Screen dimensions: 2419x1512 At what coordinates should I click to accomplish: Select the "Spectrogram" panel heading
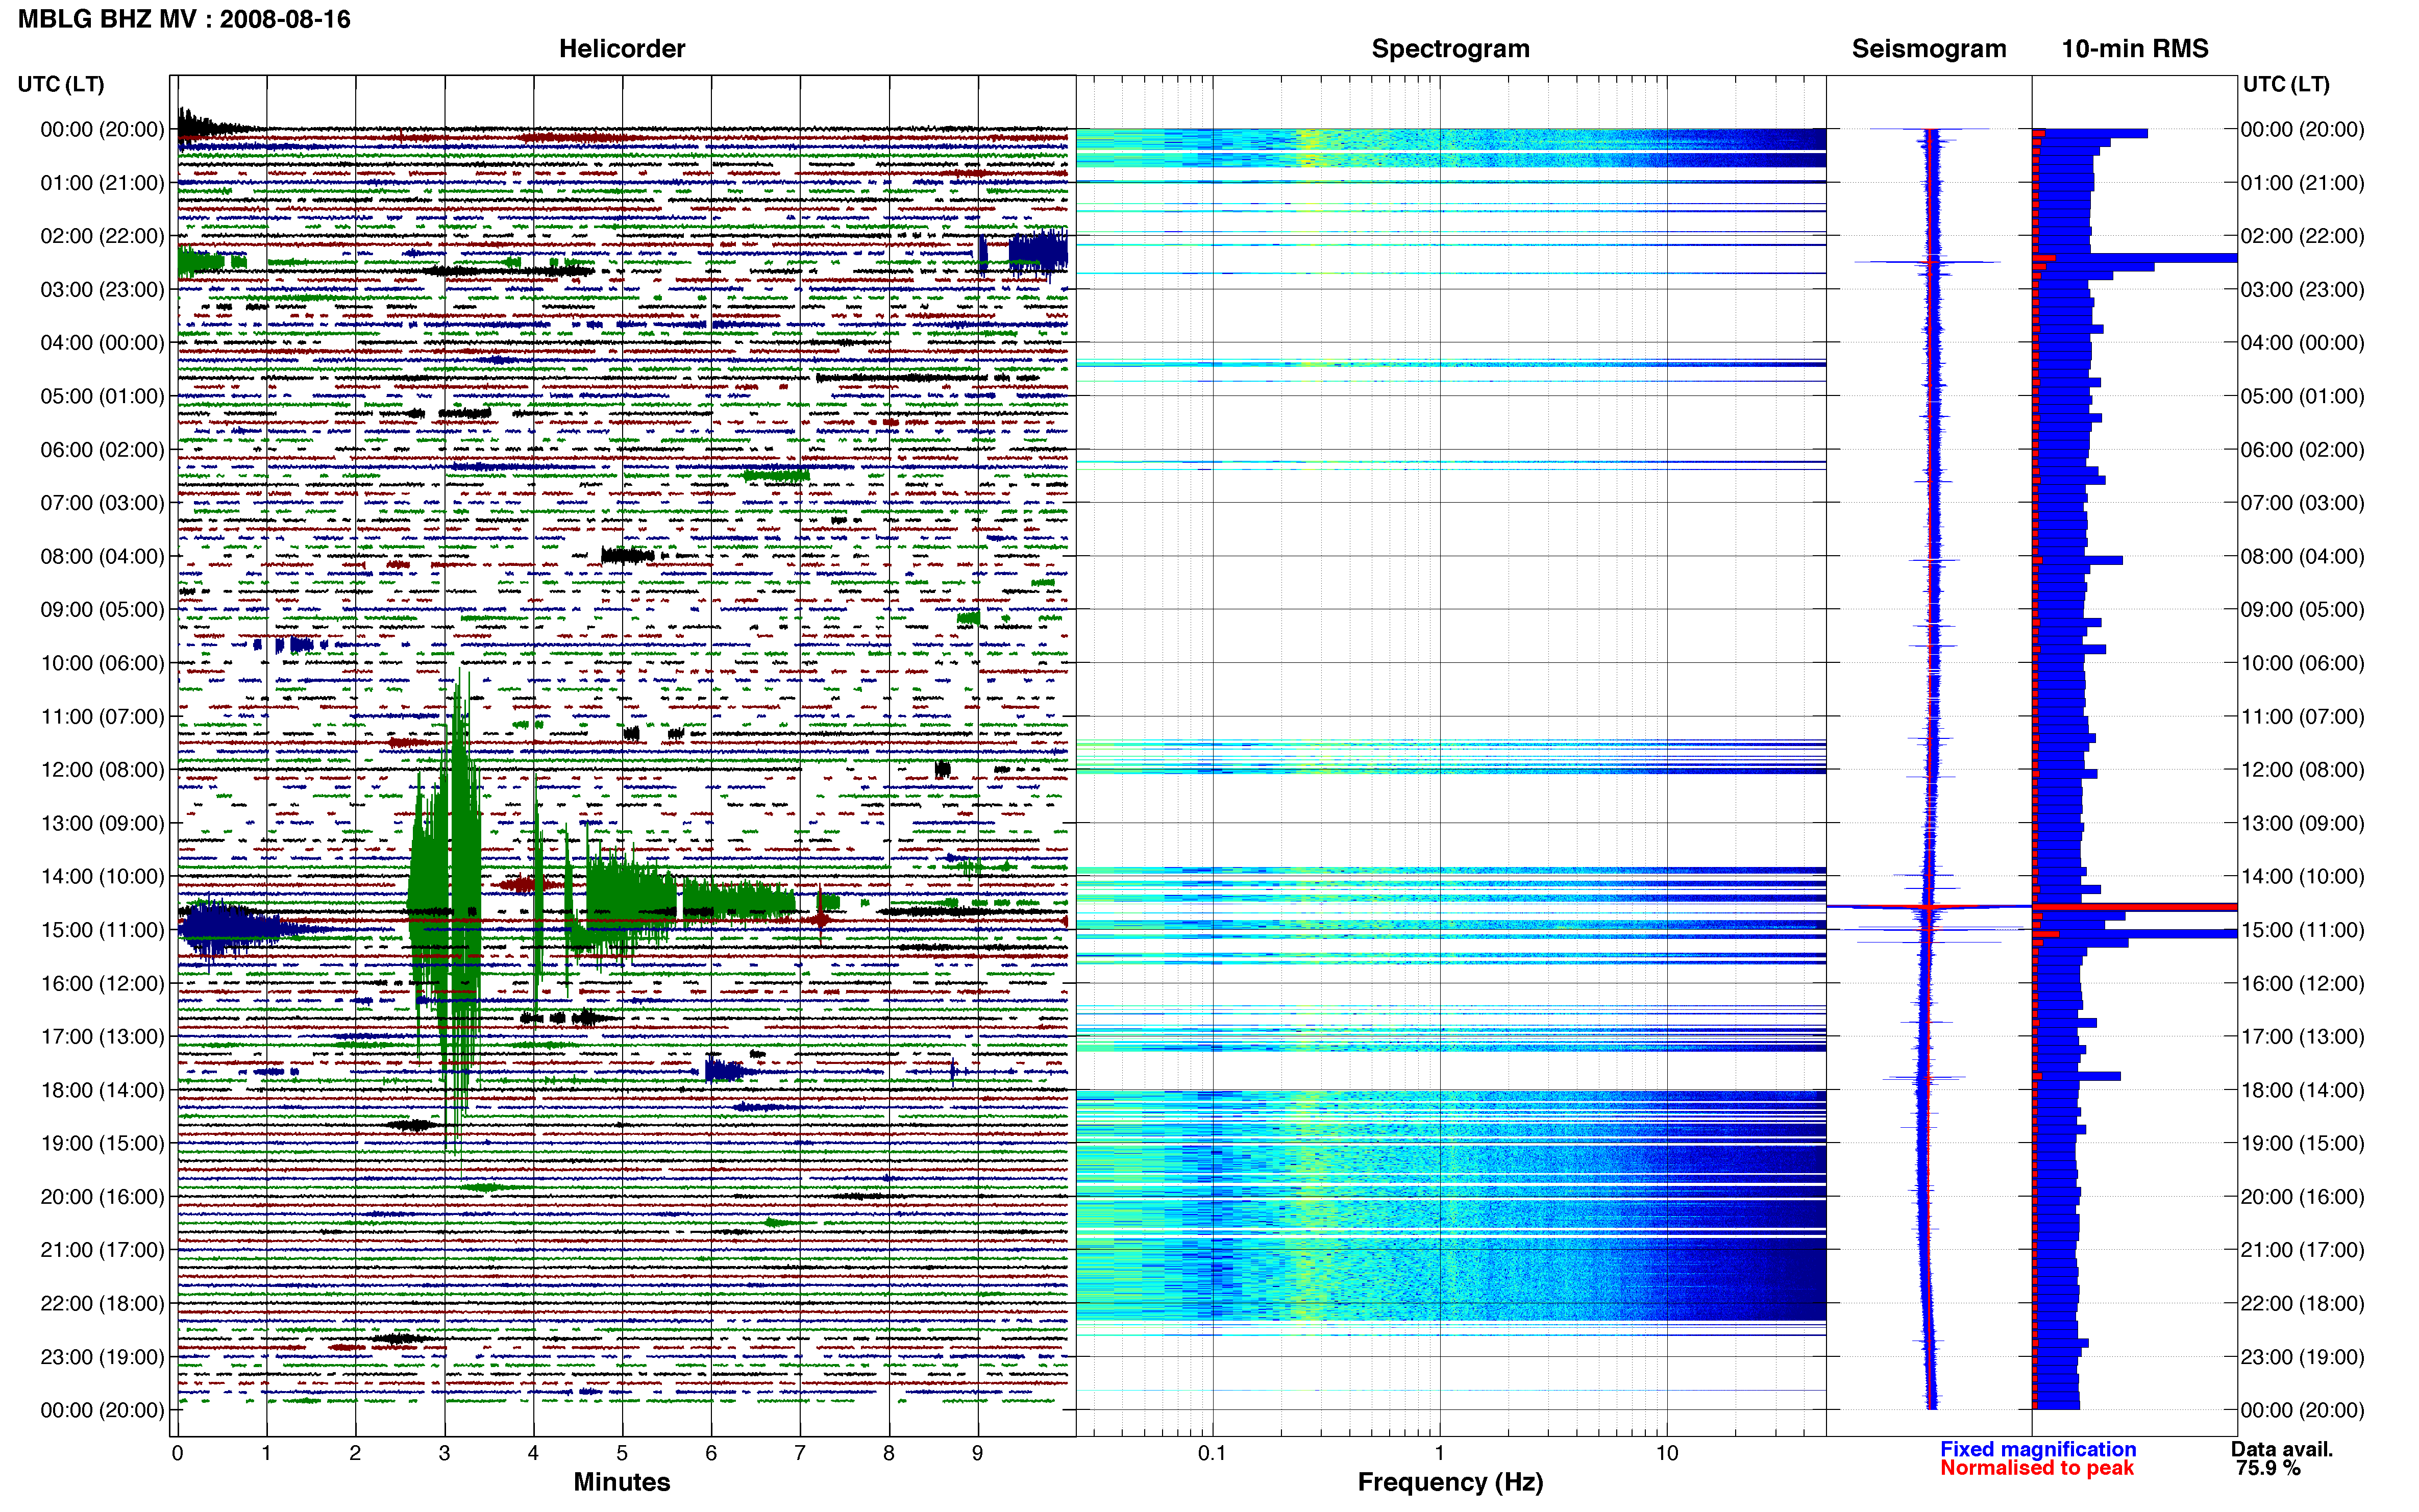pyautogui.click(x=1450, y=48)
